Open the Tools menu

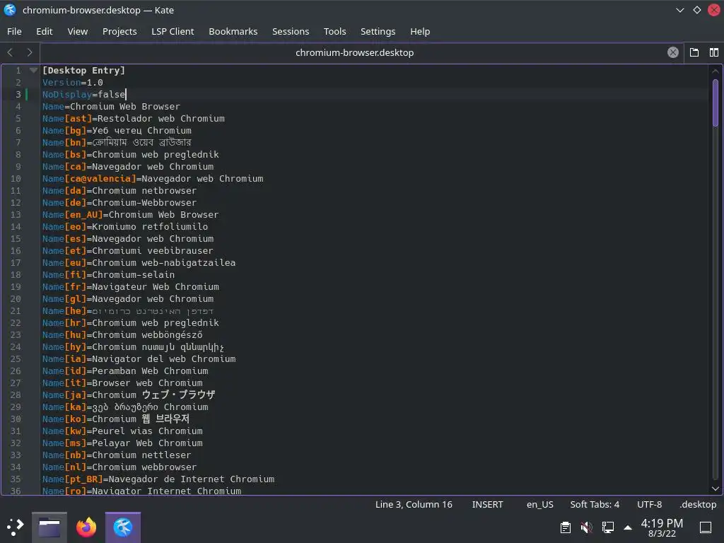334,31
